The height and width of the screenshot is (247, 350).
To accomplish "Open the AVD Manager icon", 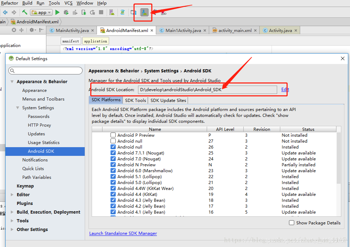I will (112, 13).
